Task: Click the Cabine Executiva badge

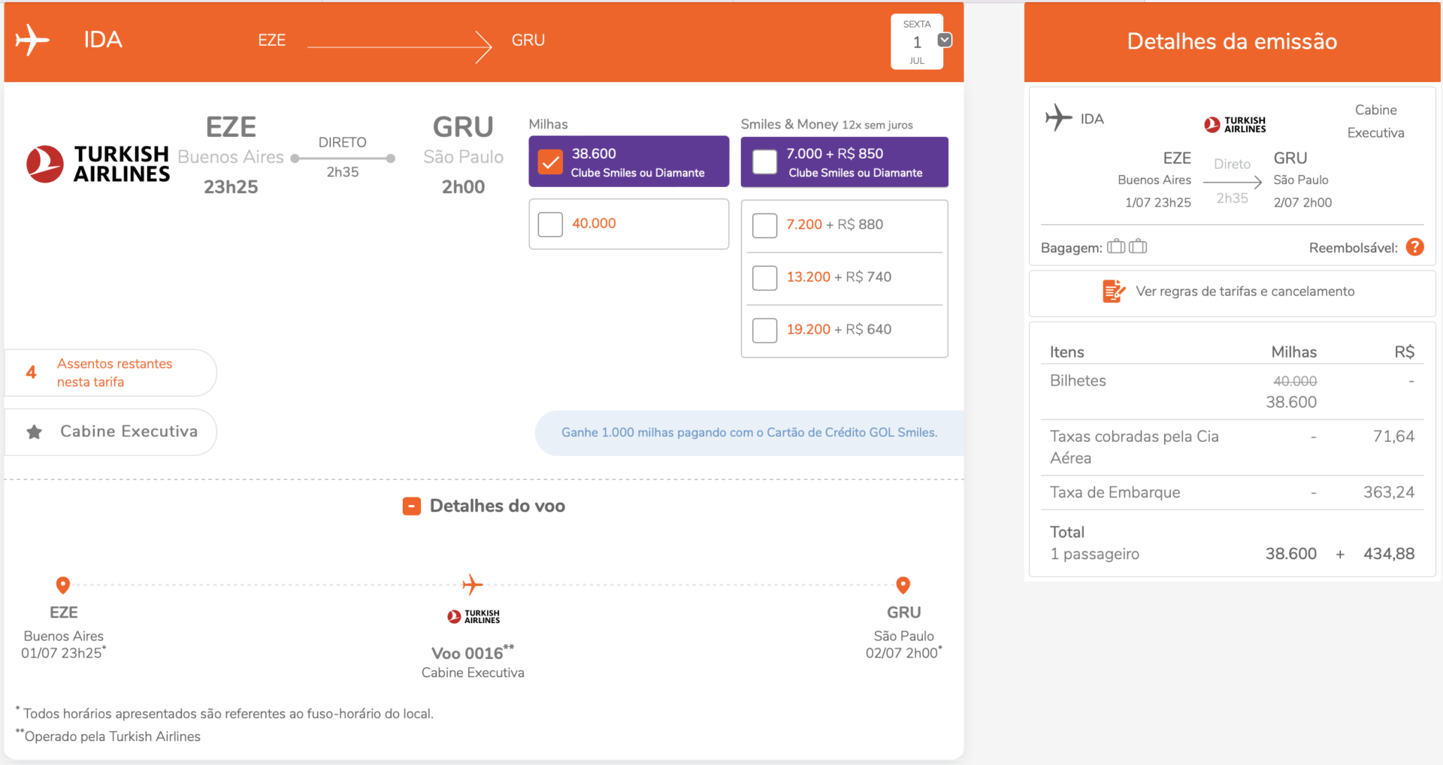Action: click(110, 432)
